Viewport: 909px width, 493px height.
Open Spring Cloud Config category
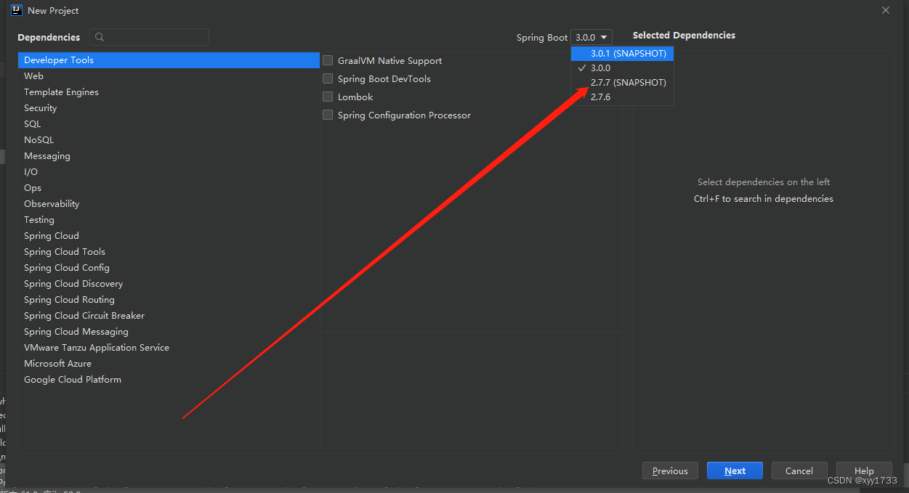169,268
